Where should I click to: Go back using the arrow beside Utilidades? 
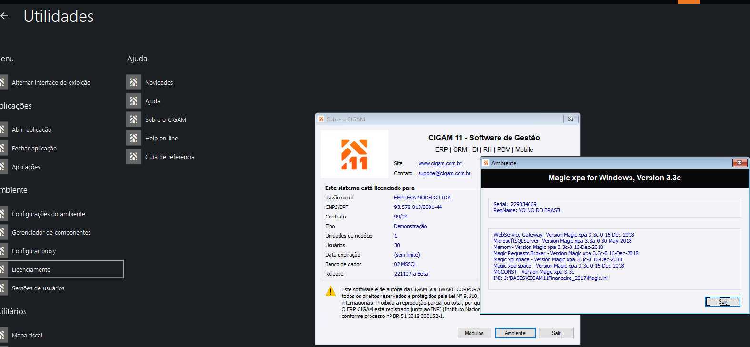(x=4, y=16)
